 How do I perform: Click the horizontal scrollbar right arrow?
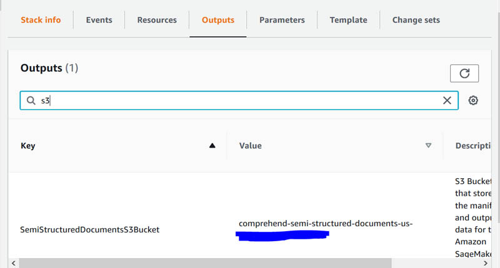(x=486, y=263)
